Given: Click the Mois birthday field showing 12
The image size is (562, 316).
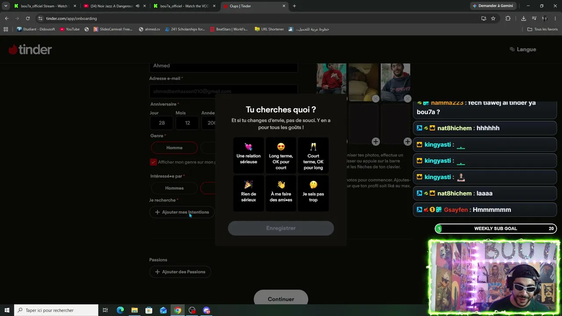Looking at the screenshot, I should click(187, 123).
